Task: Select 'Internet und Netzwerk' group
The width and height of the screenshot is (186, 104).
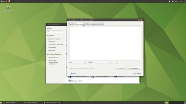Action: [x=56, y=45]
